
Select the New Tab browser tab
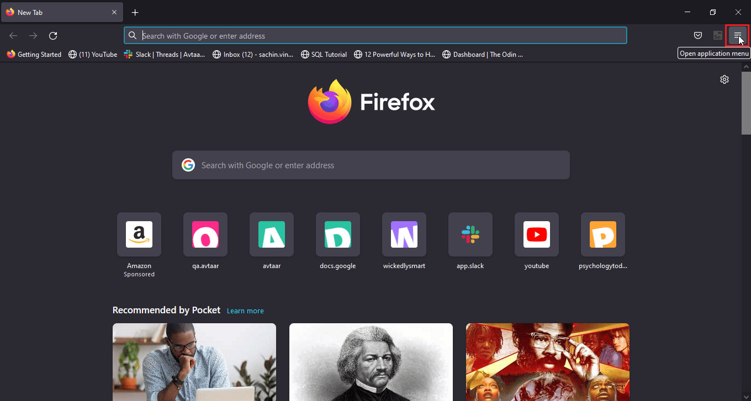pos(55,12)
